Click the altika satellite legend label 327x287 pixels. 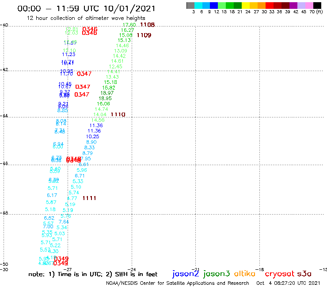coord(245,274)
